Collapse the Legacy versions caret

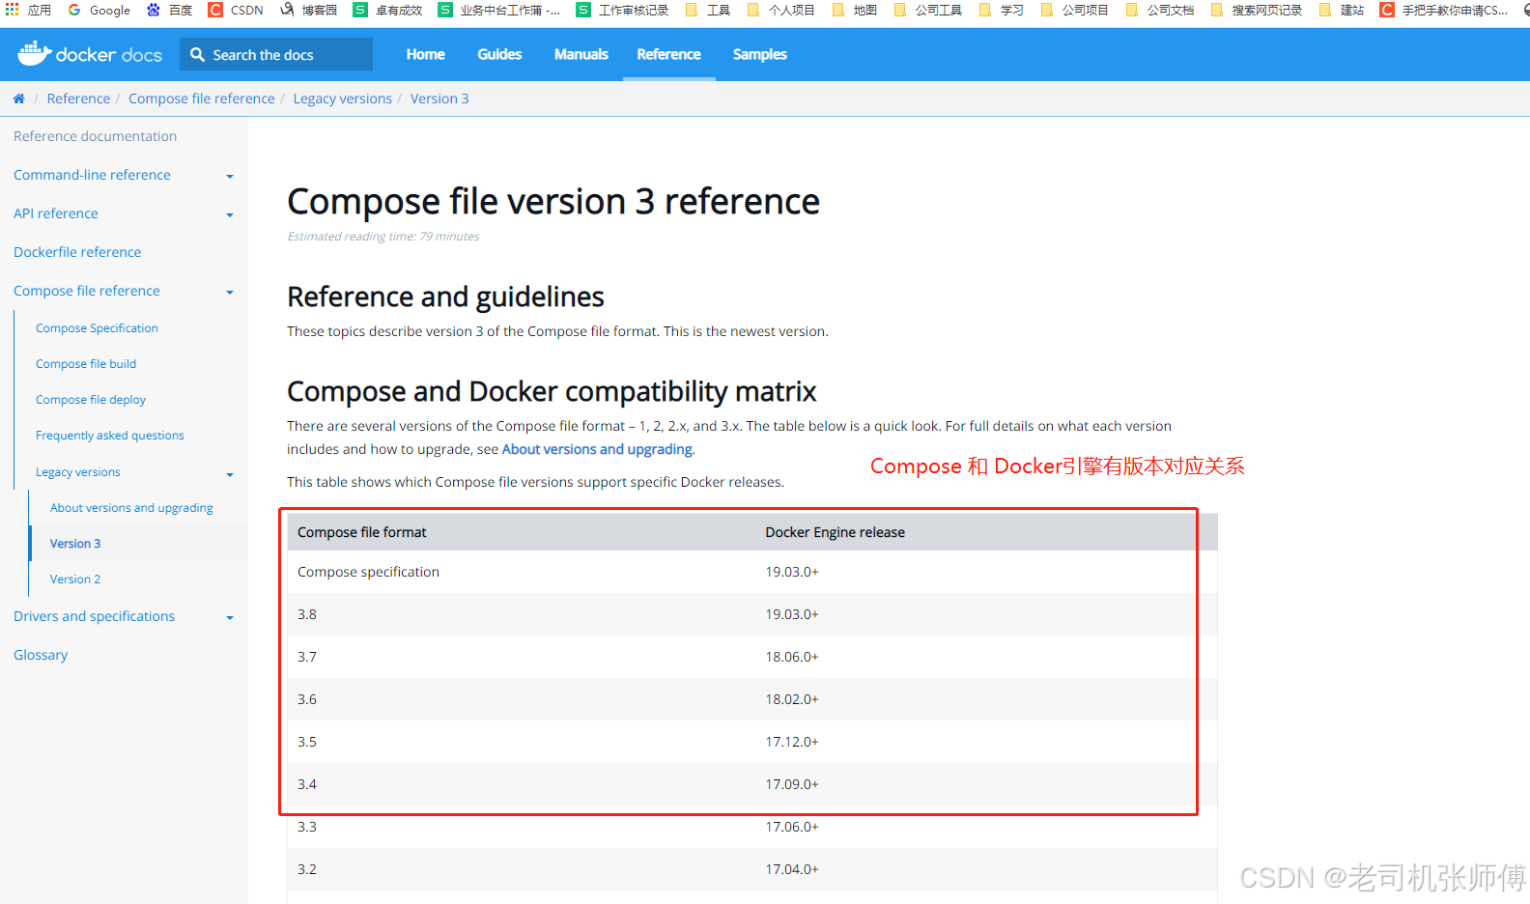[x=230, y=474]
